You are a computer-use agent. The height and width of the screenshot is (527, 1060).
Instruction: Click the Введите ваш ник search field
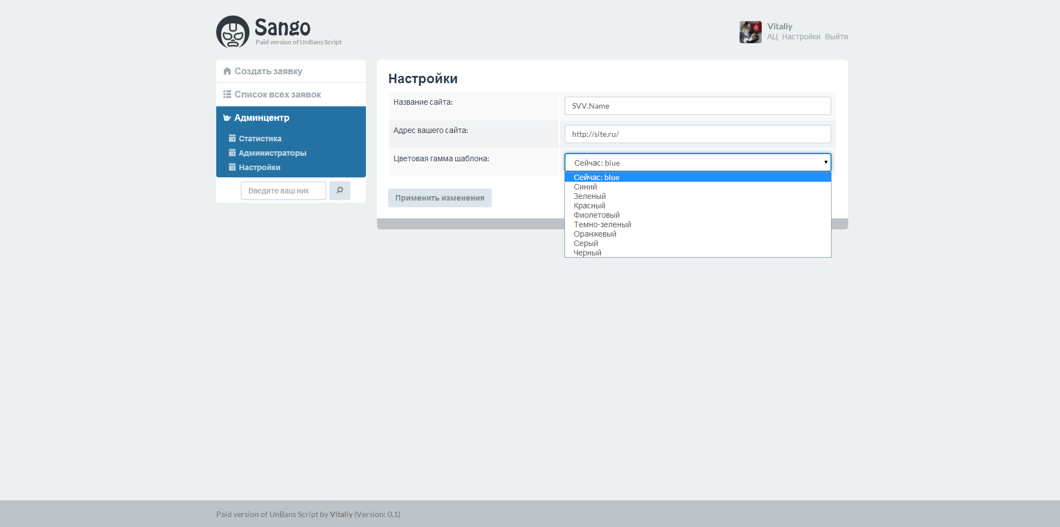coord(283,191)
